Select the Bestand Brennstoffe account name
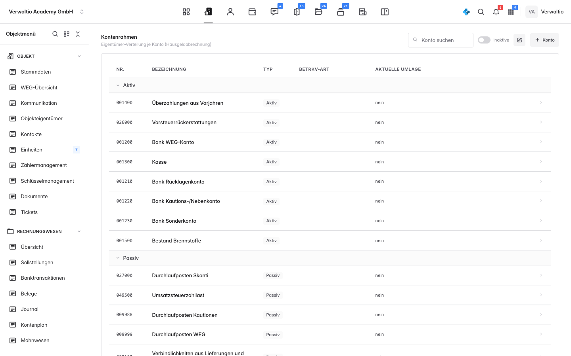 (x=176, y=240)
